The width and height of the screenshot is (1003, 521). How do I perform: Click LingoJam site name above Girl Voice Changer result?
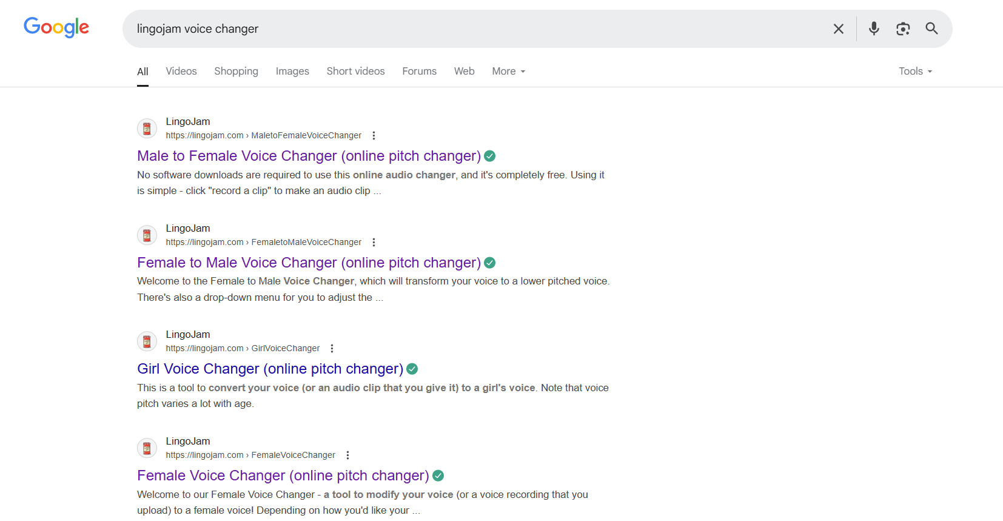(x=188, y=335)
